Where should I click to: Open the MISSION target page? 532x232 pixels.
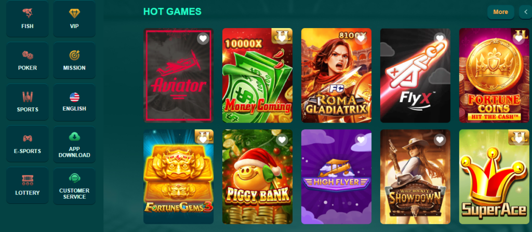[x=74, y=60]
